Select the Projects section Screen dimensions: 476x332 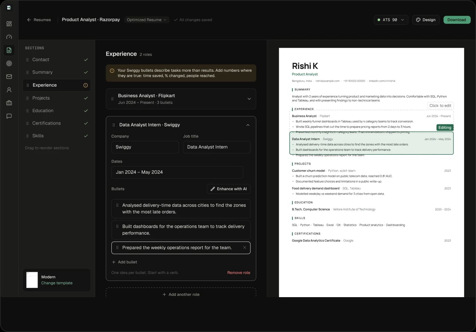tap(57, 98)
